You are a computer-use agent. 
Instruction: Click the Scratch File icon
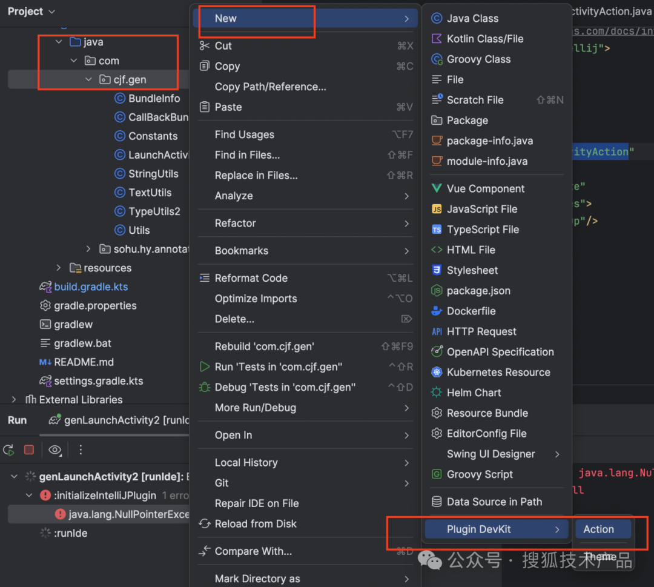pyautogui.click(x=437, y=100)
